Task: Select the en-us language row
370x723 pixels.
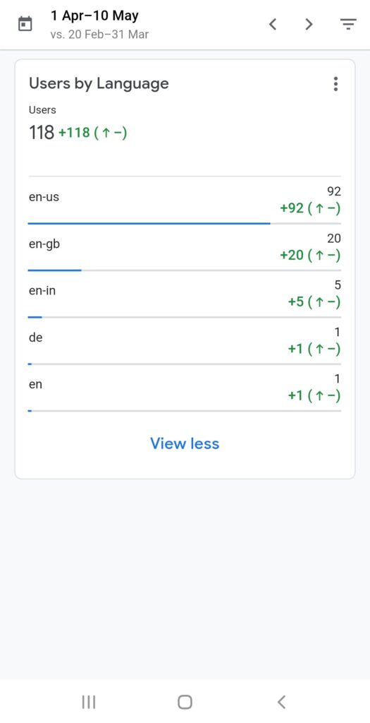Action: tap(185, 202)
